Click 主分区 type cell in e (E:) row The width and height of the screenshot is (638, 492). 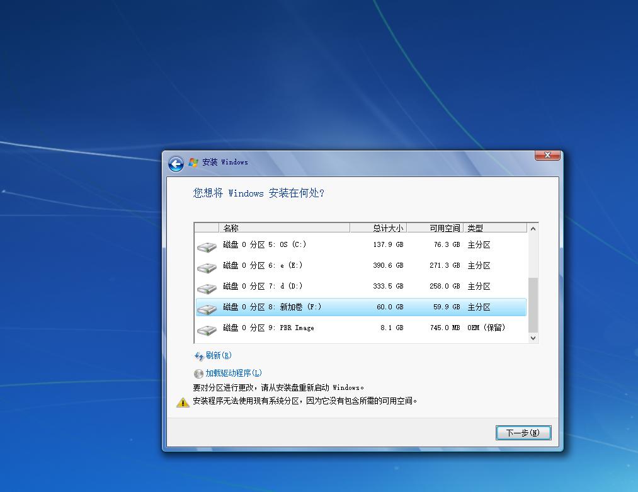[x=479, y=265]
